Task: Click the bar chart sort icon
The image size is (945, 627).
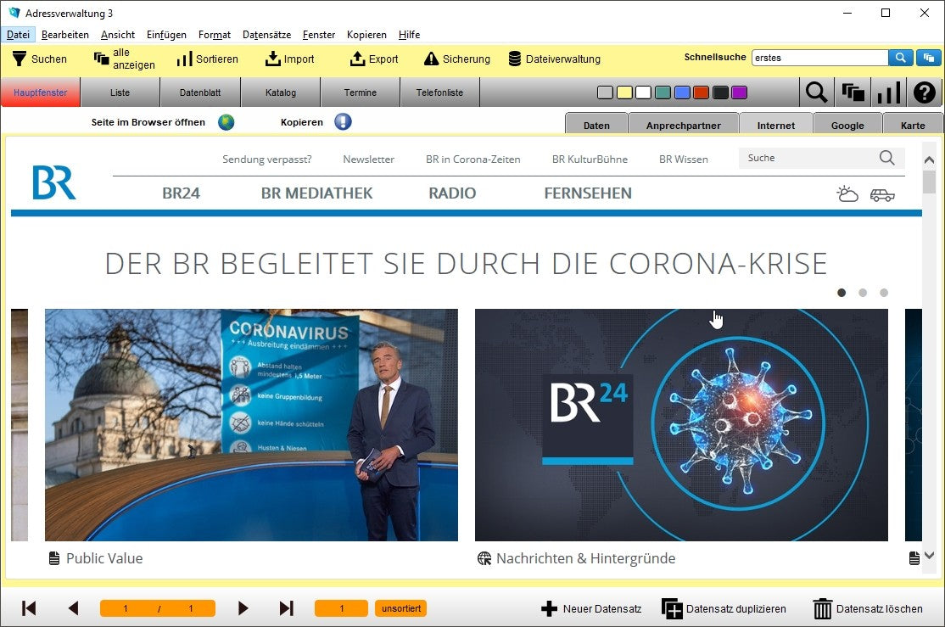Action: [888, 92]
